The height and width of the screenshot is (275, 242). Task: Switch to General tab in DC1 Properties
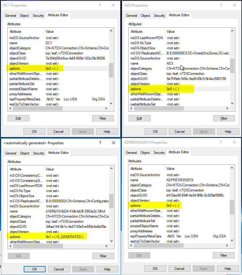[x=11, y=16]
